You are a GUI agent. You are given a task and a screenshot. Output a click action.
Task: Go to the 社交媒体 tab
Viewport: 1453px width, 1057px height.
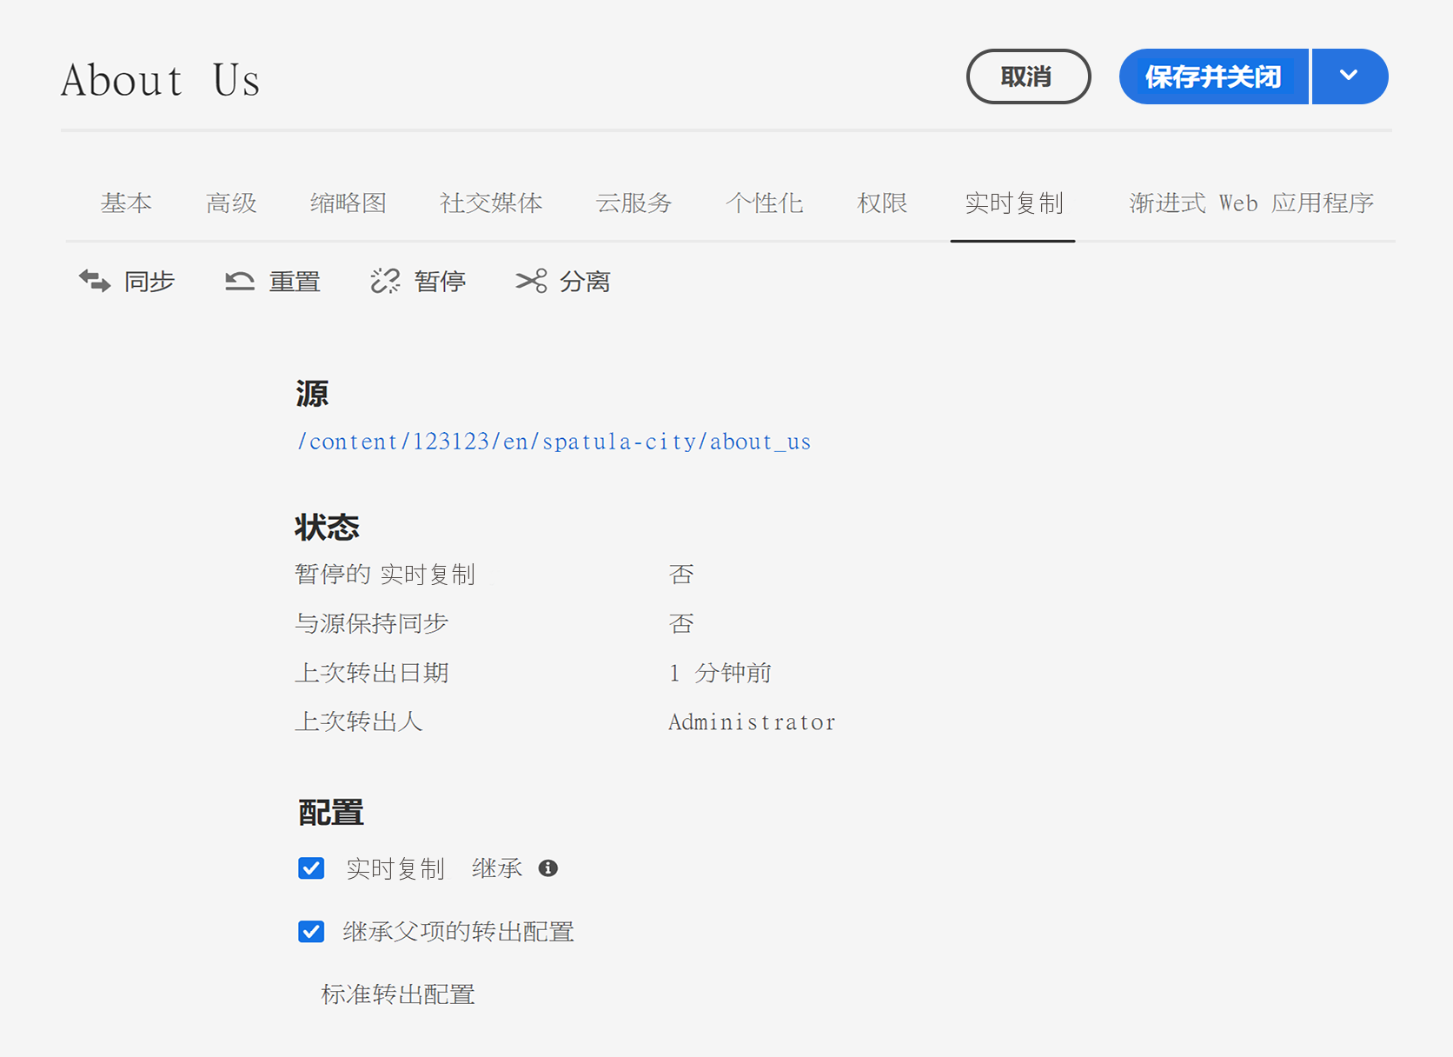(x=491, y=203)
